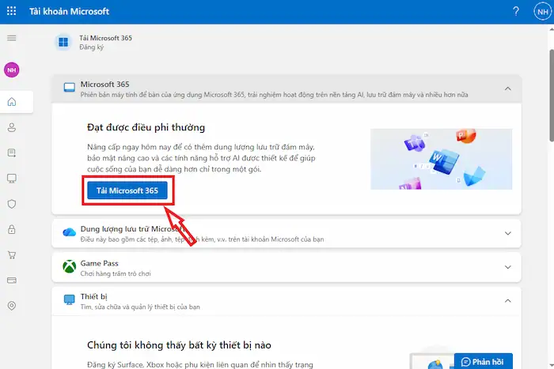This screenshot has width=554, height=369.
Task: Click the help question mark icon
Action: click(x=516, y=12)
